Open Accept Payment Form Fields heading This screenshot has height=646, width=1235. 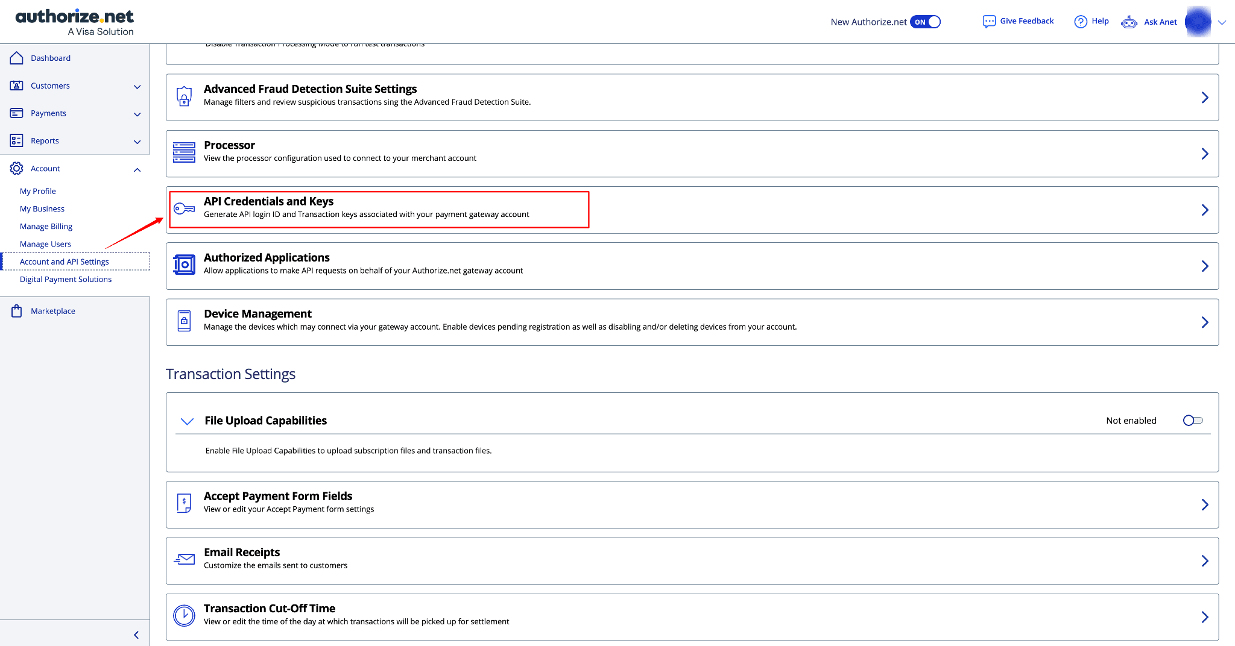[278, 496]
